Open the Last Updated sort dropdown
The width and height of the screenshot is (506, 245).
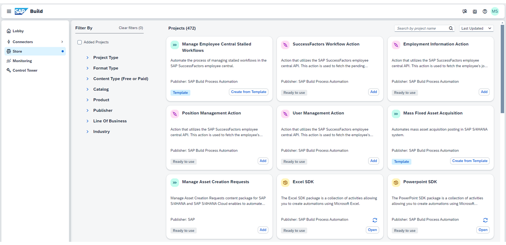pos(476,28)
